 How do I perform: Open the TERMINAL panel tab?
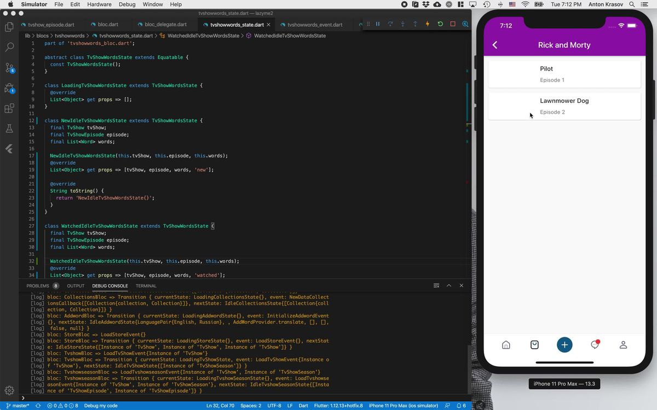click(x=146, y=286)
